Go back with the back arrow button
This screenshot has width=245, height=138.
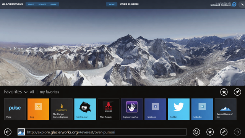click(x=8, y=132)
